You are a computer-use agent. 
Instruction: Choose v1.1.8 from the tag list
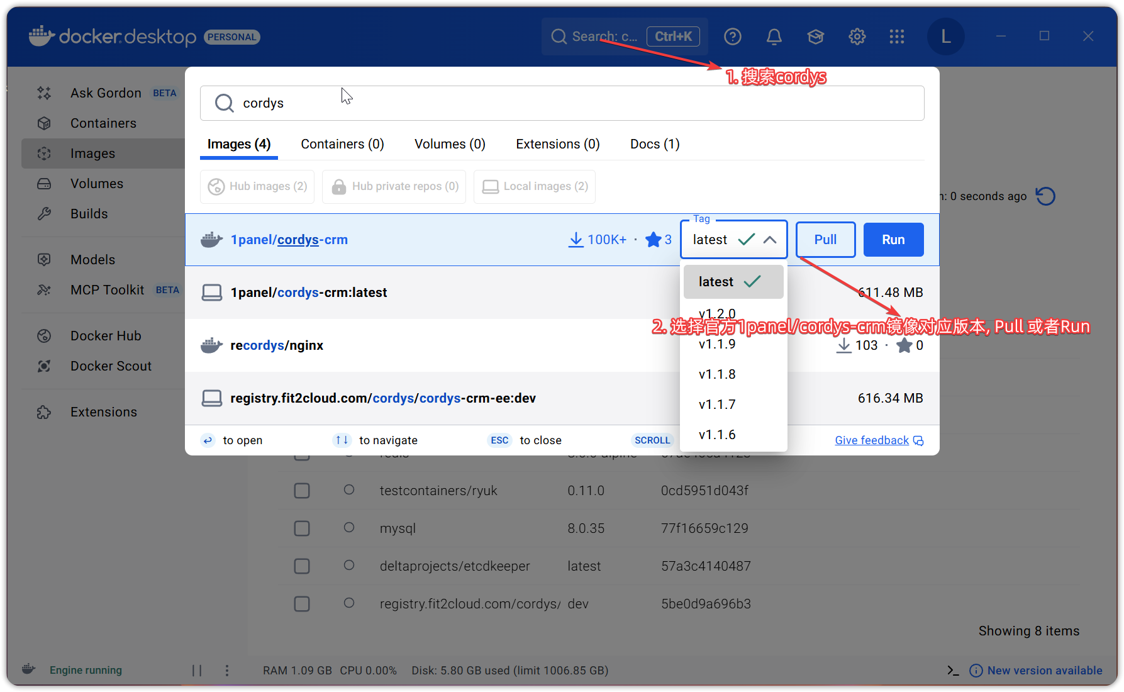tap(717, 374)
